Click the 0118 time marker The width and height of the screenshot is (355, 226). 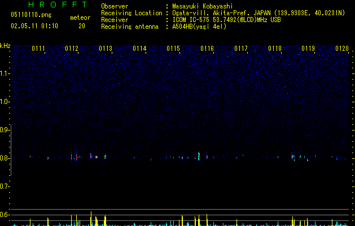pos(275,49)
